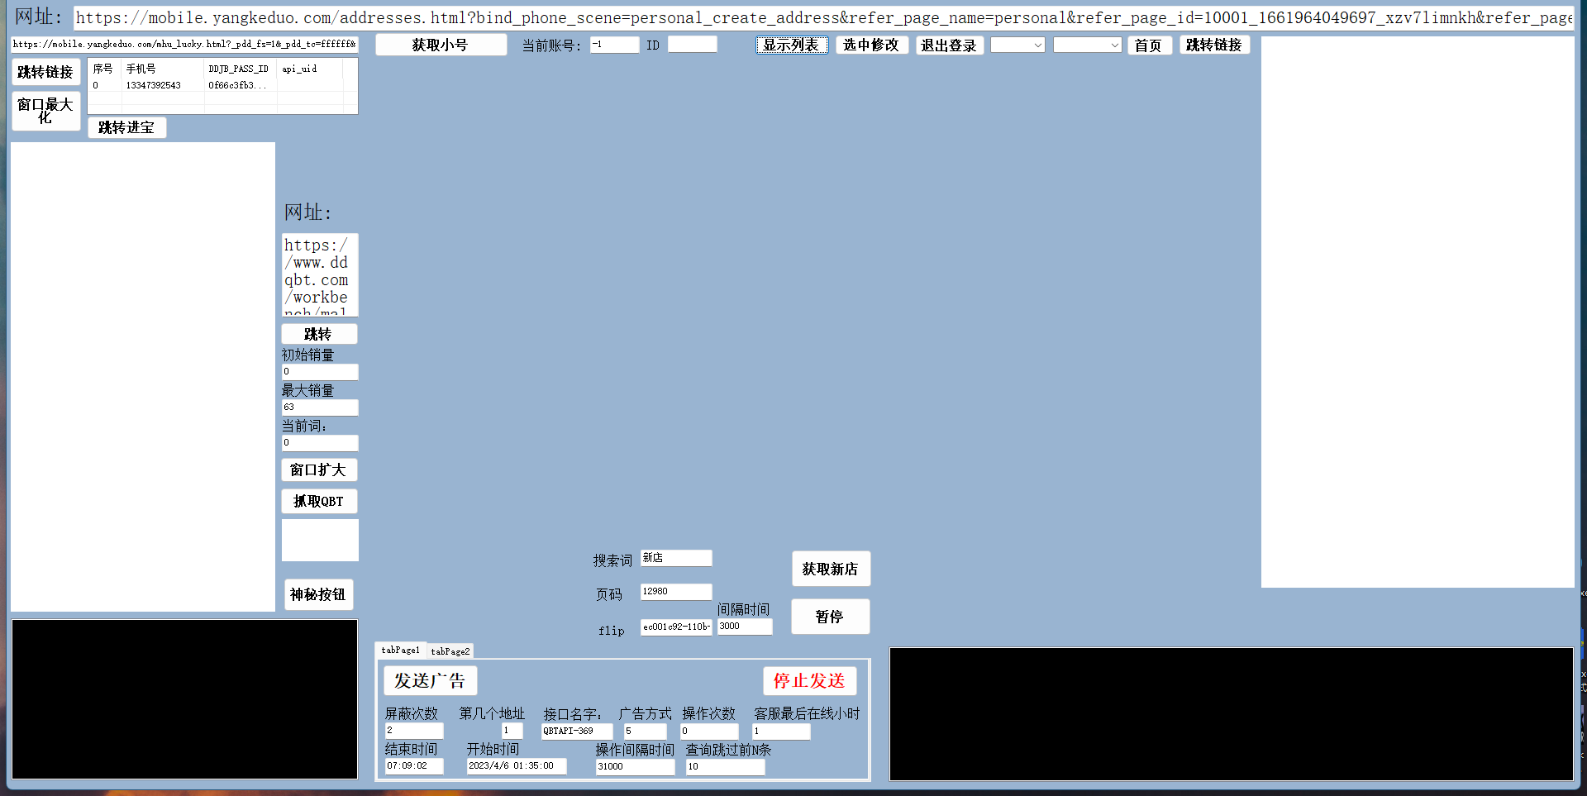Image resolution: width=1587 pixels, height=796 pixels.
Task: Click the 暂停 button
Action: click(831, 617)
